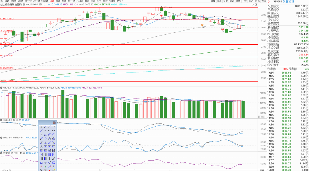Click the 50.0% 2535.64 retracement label
309x171 pixels.
click(x=7, y=56)
